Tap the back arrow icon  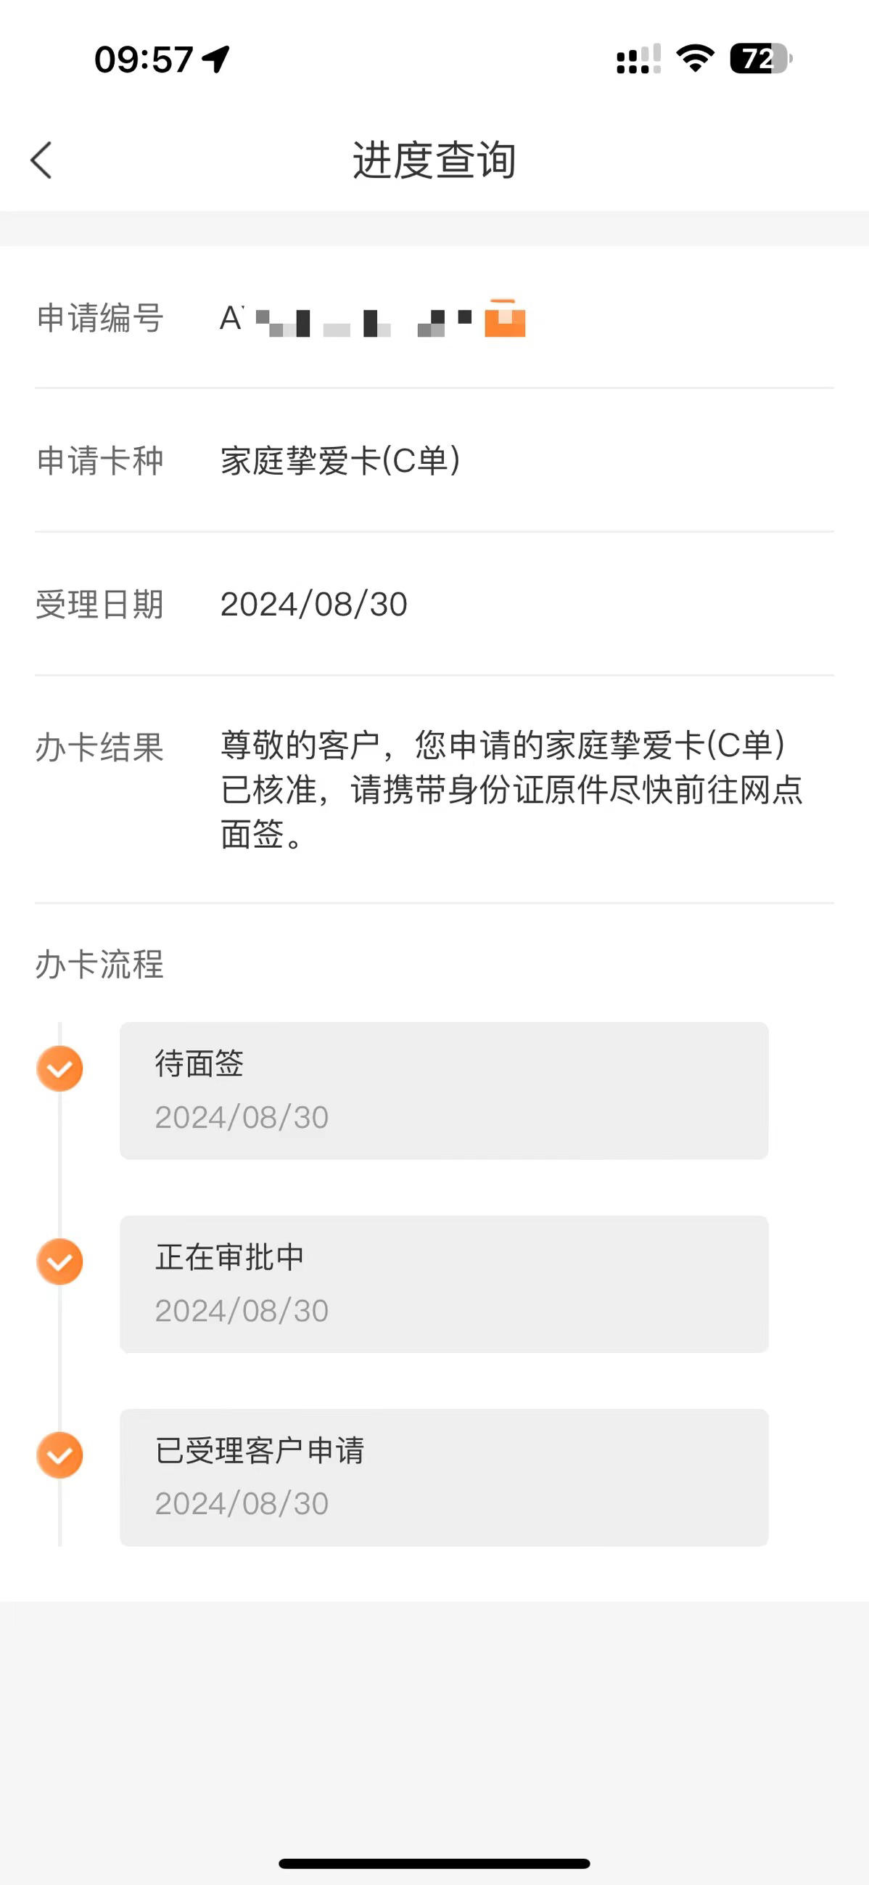41,160
